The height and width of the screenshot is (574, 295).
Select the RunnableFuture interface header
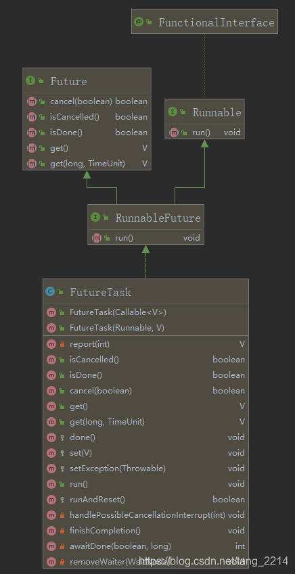point(146,218)
